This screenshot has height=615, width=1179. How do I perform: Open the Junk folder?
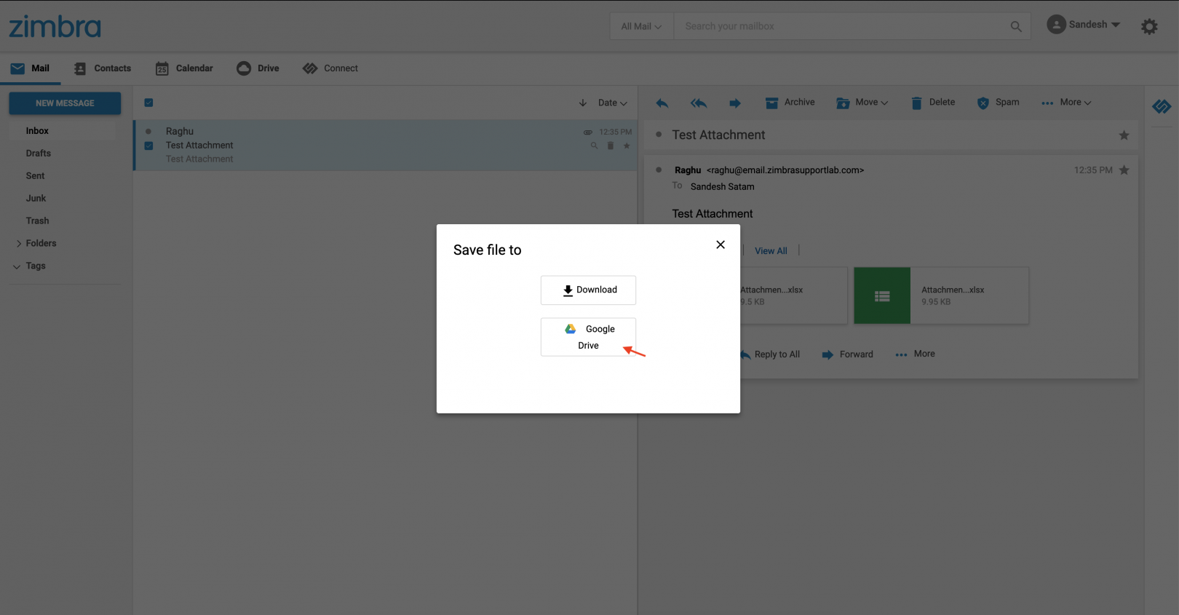pos(36,199)
